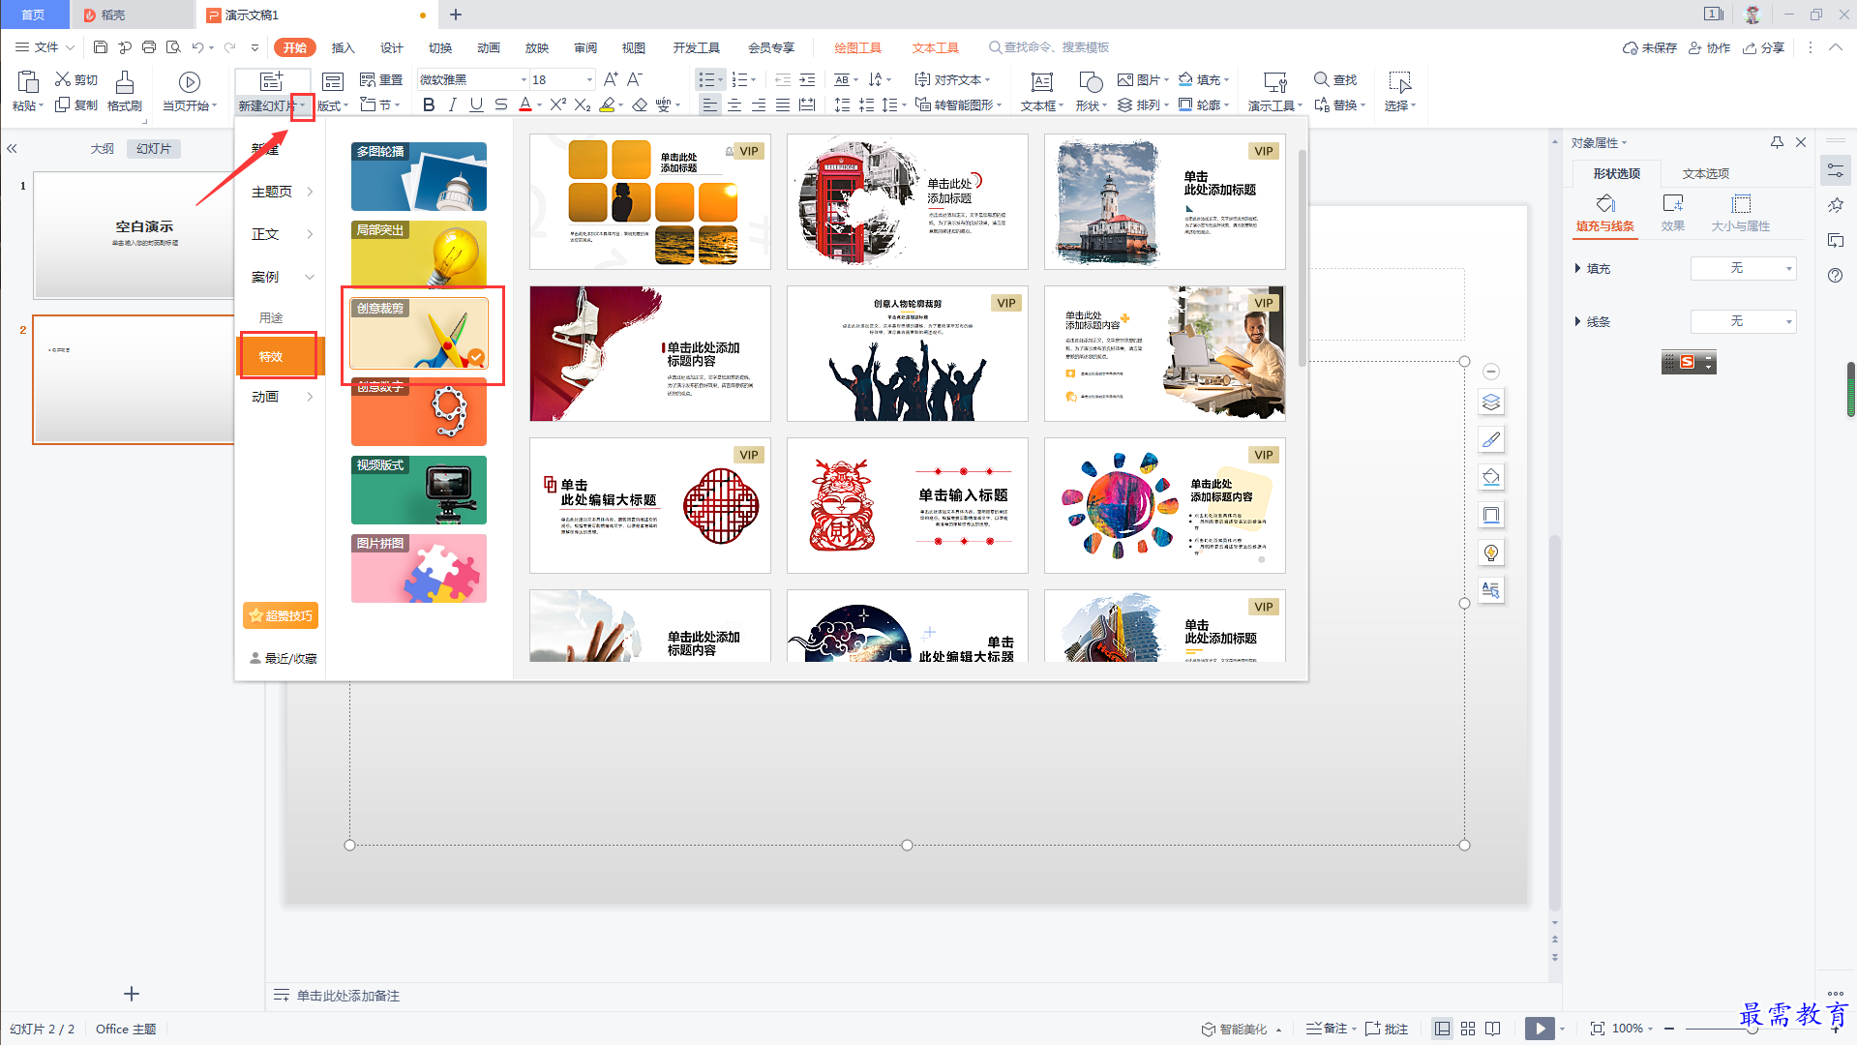This screenshot has width=1857, height=1045.
Task: Toggle strikethrough text formatting
Action: tap(500, 104)
